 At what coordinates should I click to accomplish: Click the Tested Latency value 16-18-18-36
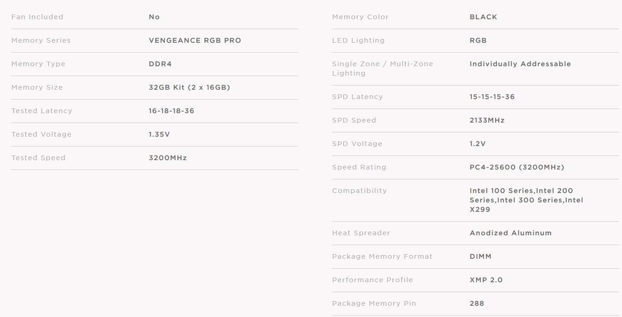click(171, 111)
